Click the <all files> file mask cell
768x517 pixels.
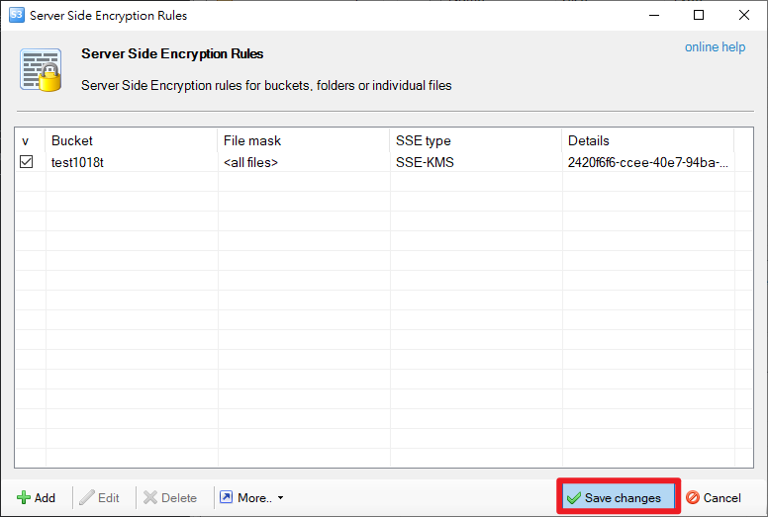click(x=250, y=162)
